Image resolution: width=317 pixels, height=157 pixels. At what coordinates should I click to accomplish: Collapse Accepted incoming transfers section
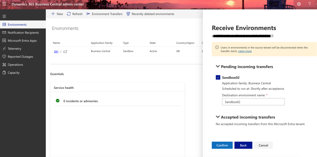(x=218, y=117)
